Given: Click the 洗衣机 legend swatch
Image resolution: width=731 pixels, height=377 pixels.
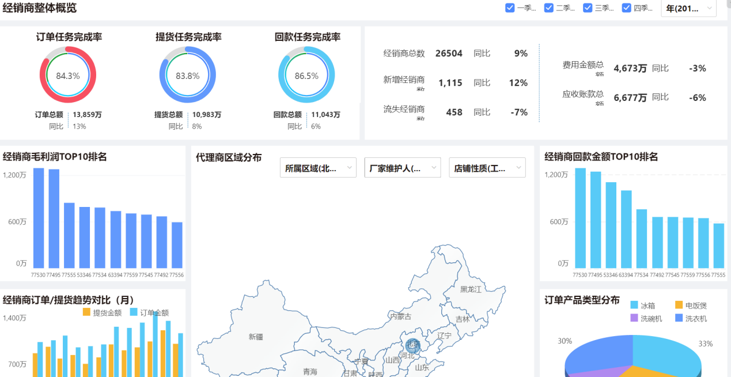Looking at the screenshot, I should click(x=679, y=318).
